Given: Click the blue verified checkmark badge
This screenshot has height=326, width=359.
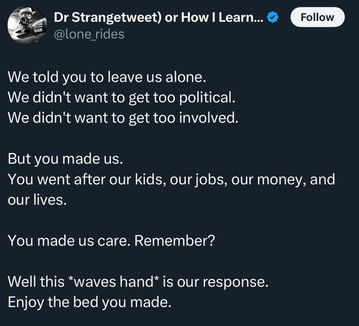Looking at the screenshot, I should (272, 17).
